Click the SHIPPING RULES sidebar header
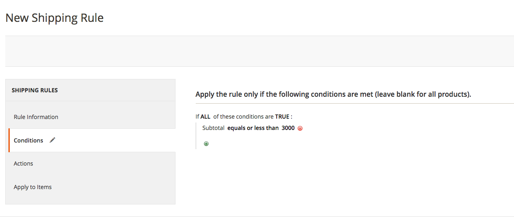The image size is (514, 217). point(35,90)
